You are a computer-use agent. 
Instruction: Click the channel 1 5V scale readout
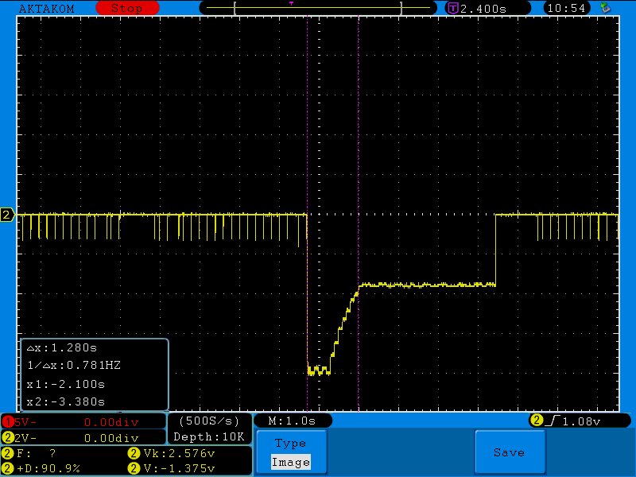[x=25, y=422]
